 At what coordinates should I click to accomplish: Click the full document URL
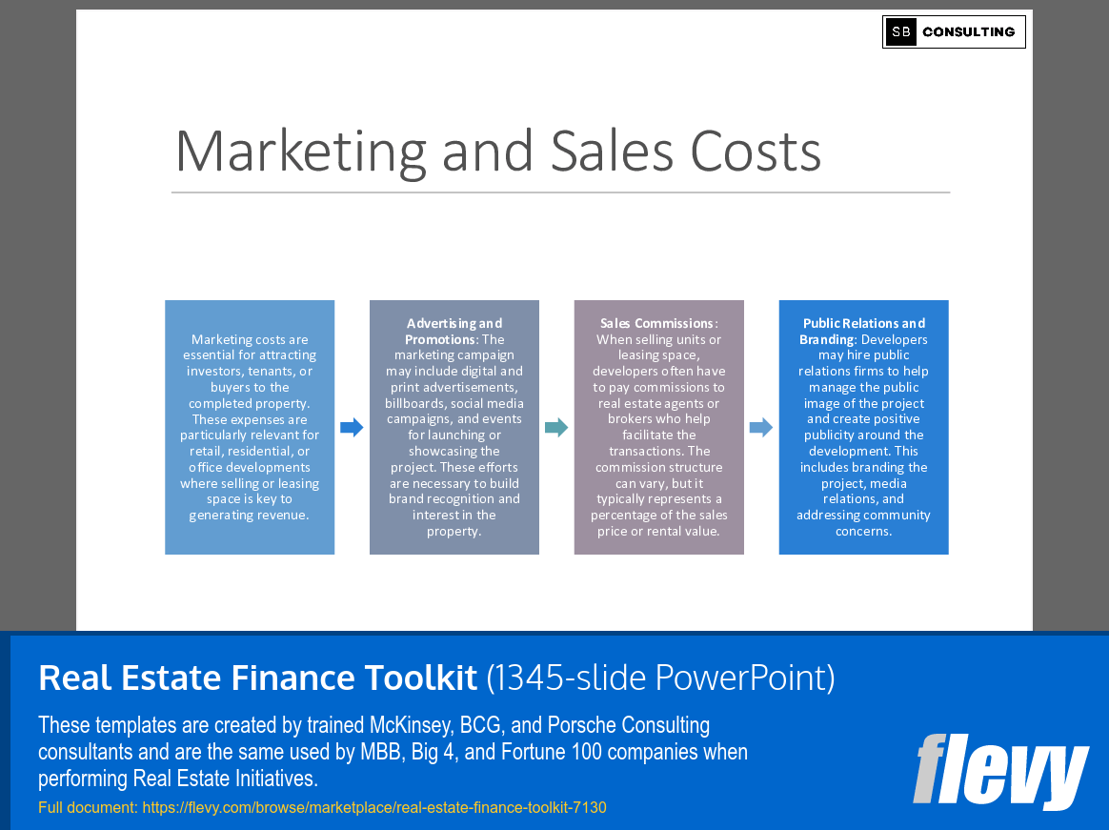373,807
